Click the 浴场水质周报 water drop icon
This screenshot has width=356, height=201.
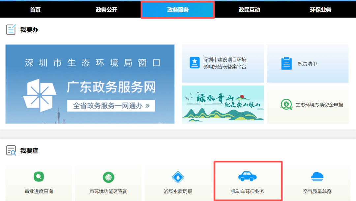click(x=178, y=177)
